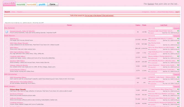Open the XXX Video Mega Threads forum

click(x=19, y=43)
